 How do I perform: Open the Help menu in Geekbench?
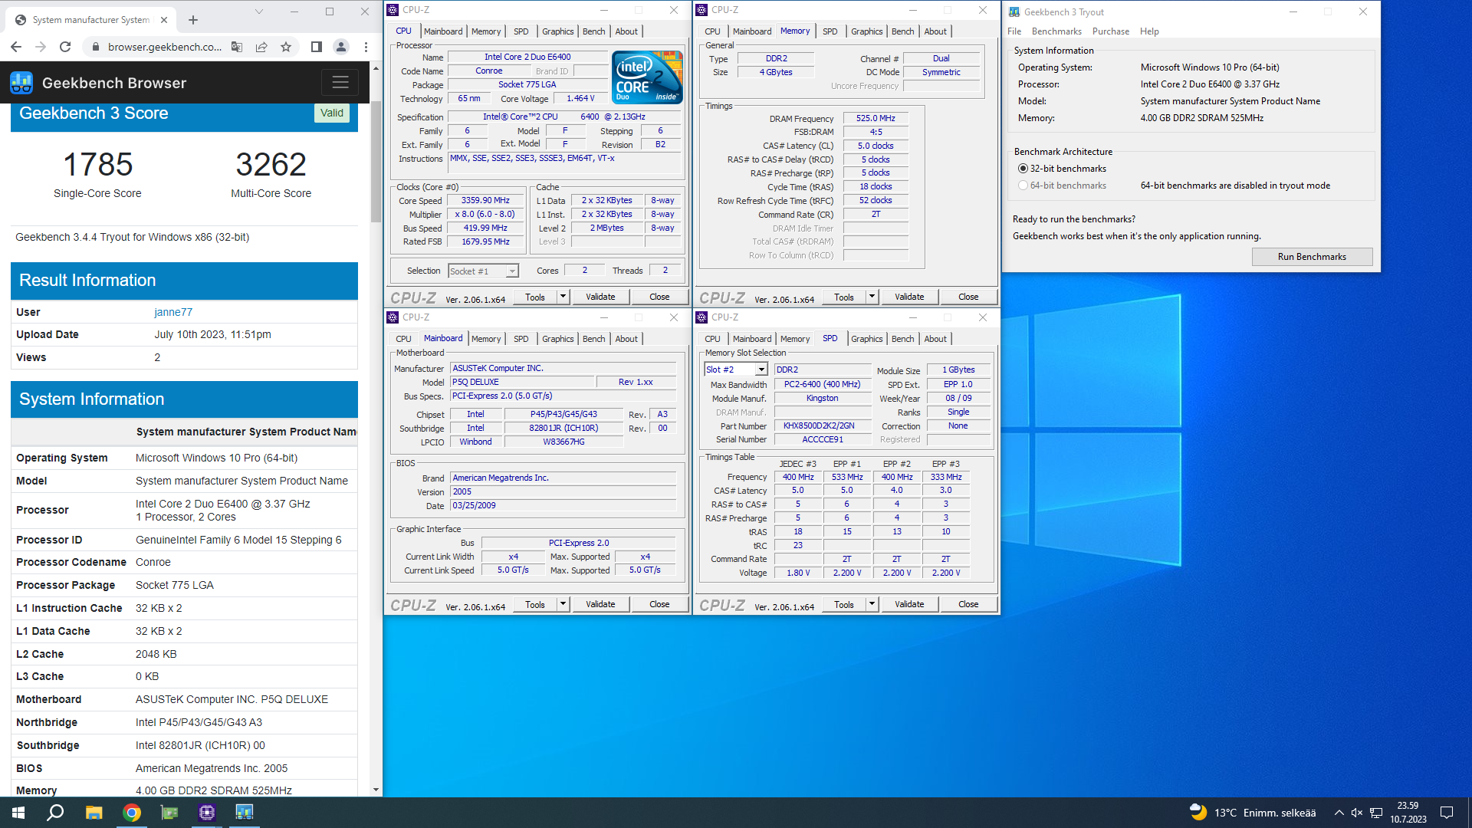point(1149,31)
